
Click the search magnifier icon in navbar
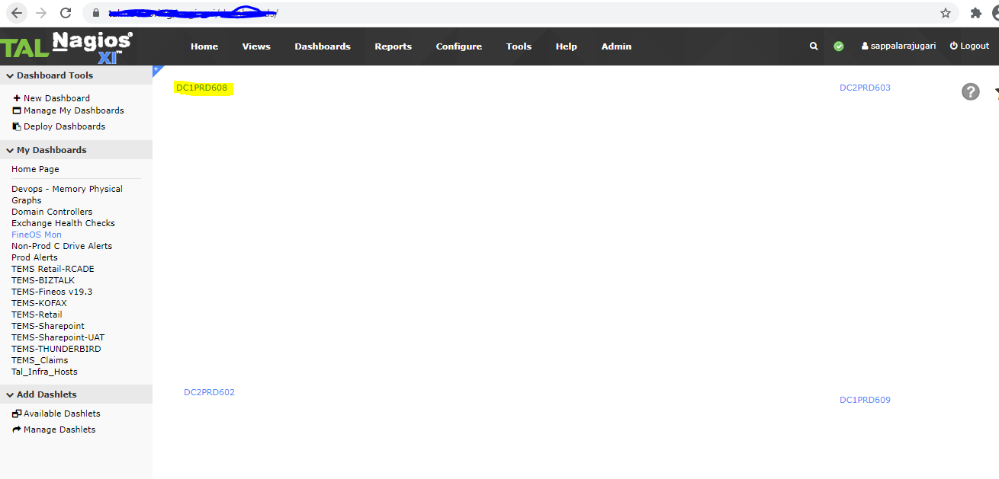(814, 46)
